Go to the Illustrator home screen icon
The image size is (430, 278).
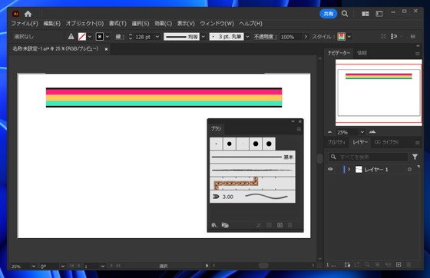[x=28, y=14]
